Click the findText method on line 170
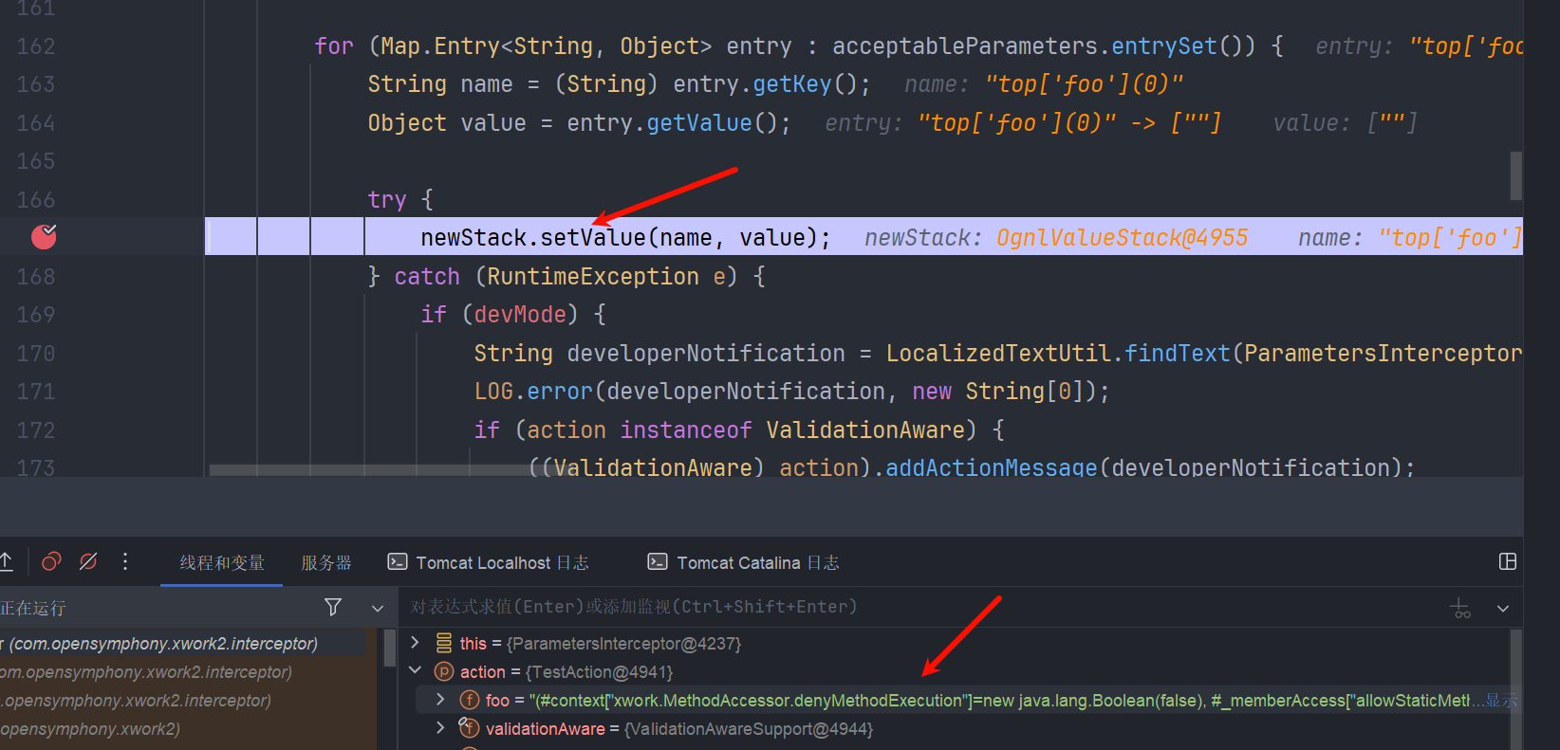This screenshot has height=750, width=1560. [x=1178, y=354]
